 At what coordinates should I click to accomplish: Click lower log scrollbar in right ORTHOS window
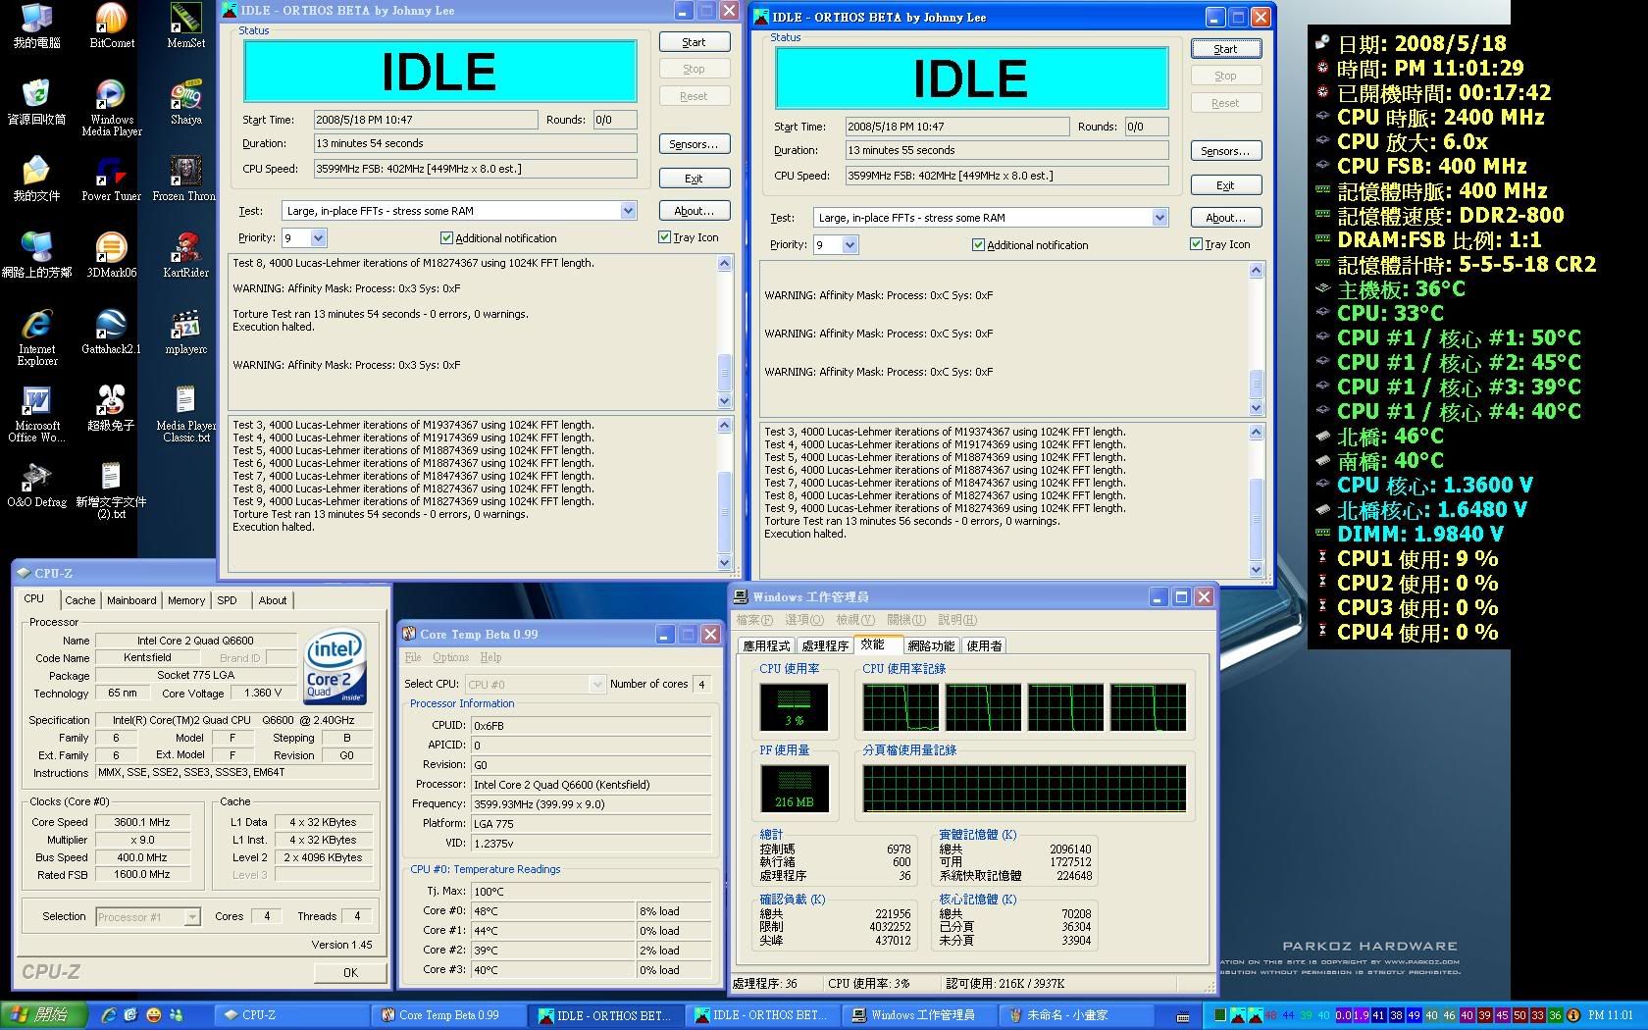pos(1257,500)
